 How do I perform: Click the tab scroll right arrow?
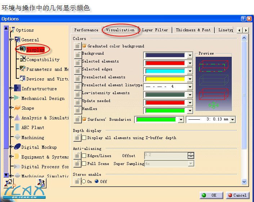click(246, 30)
